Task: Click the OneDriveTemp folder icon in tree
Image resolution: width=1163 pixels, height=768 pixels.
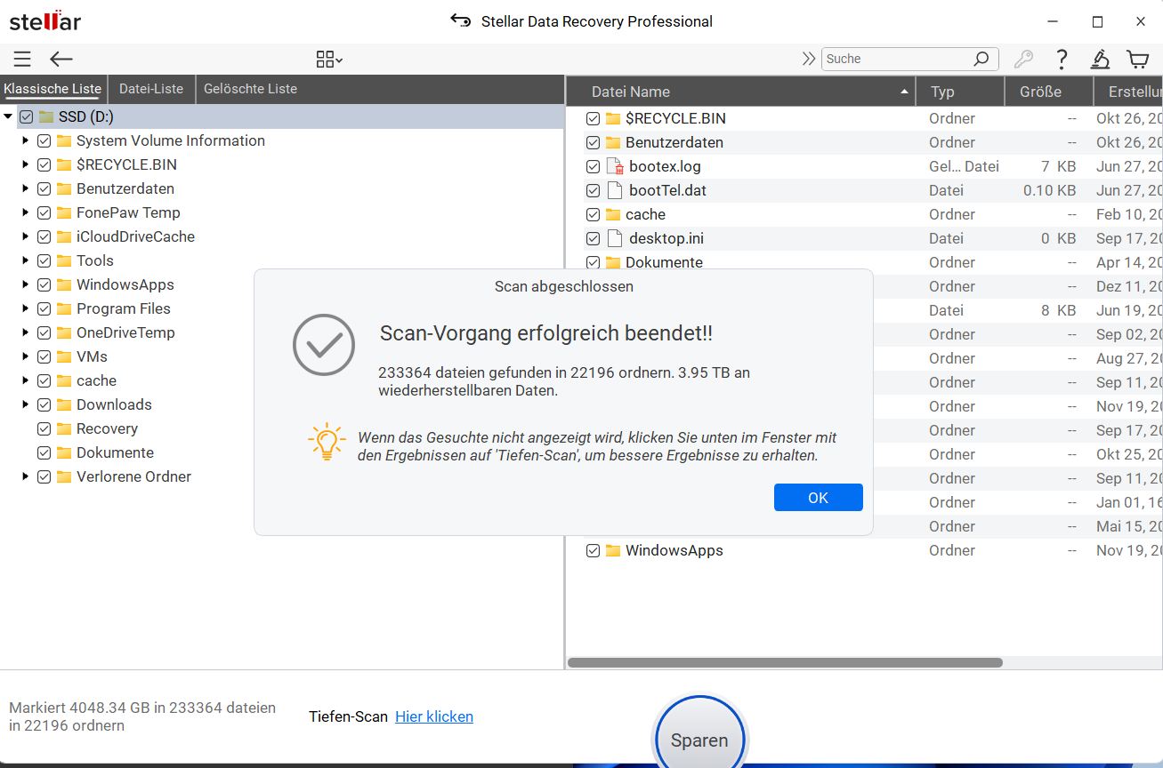Action: point(64,332)
